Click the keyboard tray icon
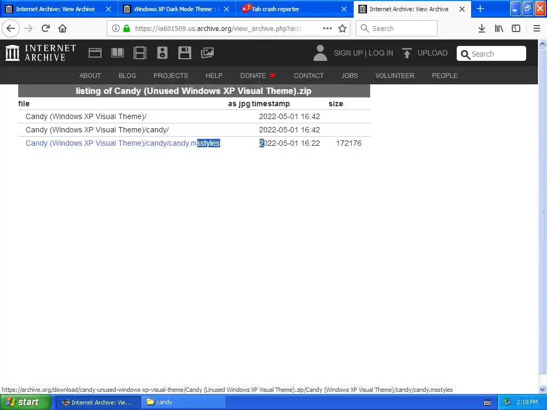Viewport: 547px width, 410px height. [487, 403]
